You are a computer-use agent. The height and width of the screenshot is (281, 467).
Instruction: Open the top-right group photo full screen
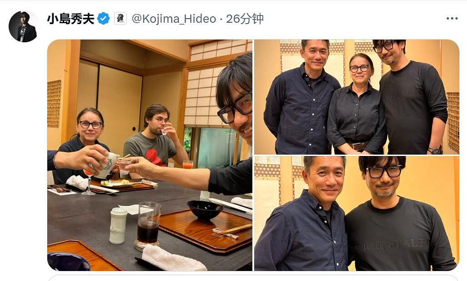pos(357,95)
